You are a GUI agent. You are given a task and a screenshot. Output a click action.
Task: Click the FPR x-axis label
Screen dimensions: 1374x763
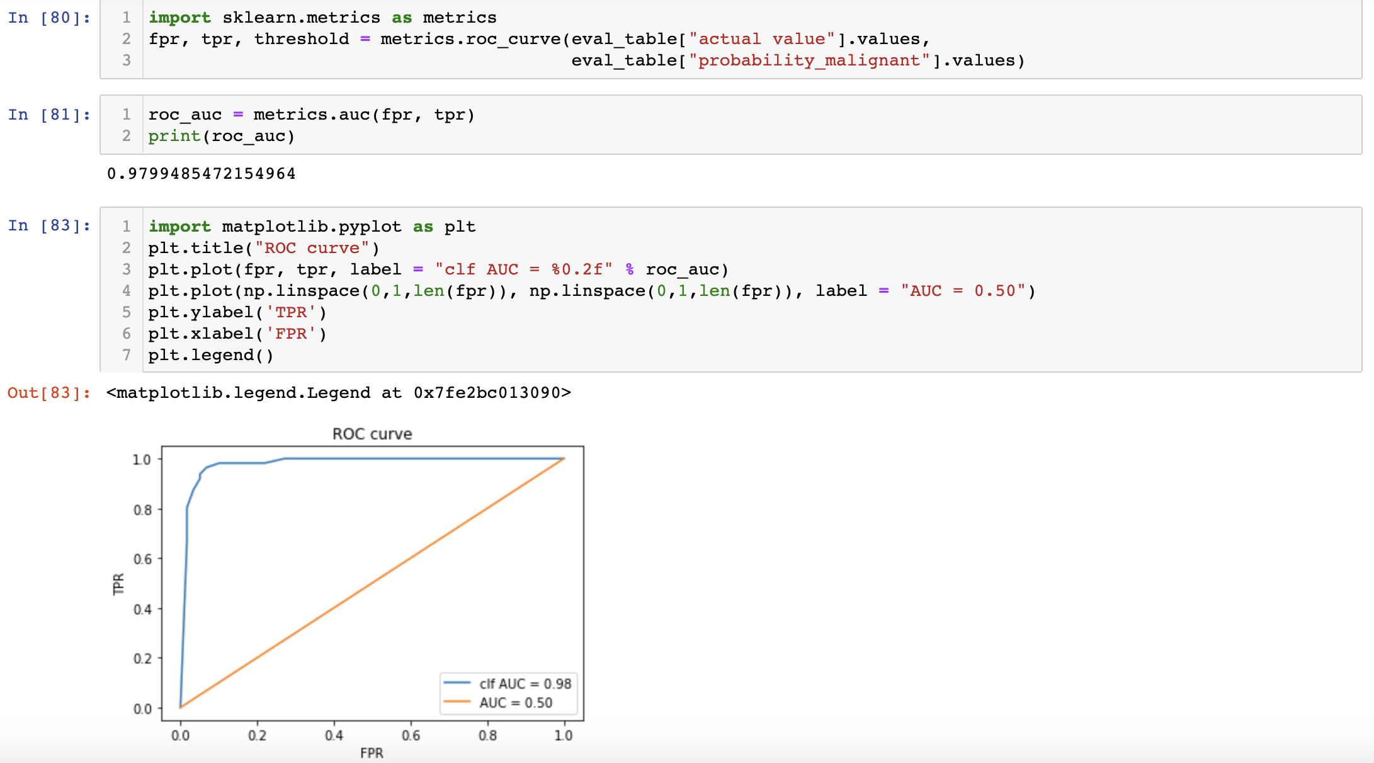coord(372,753)
